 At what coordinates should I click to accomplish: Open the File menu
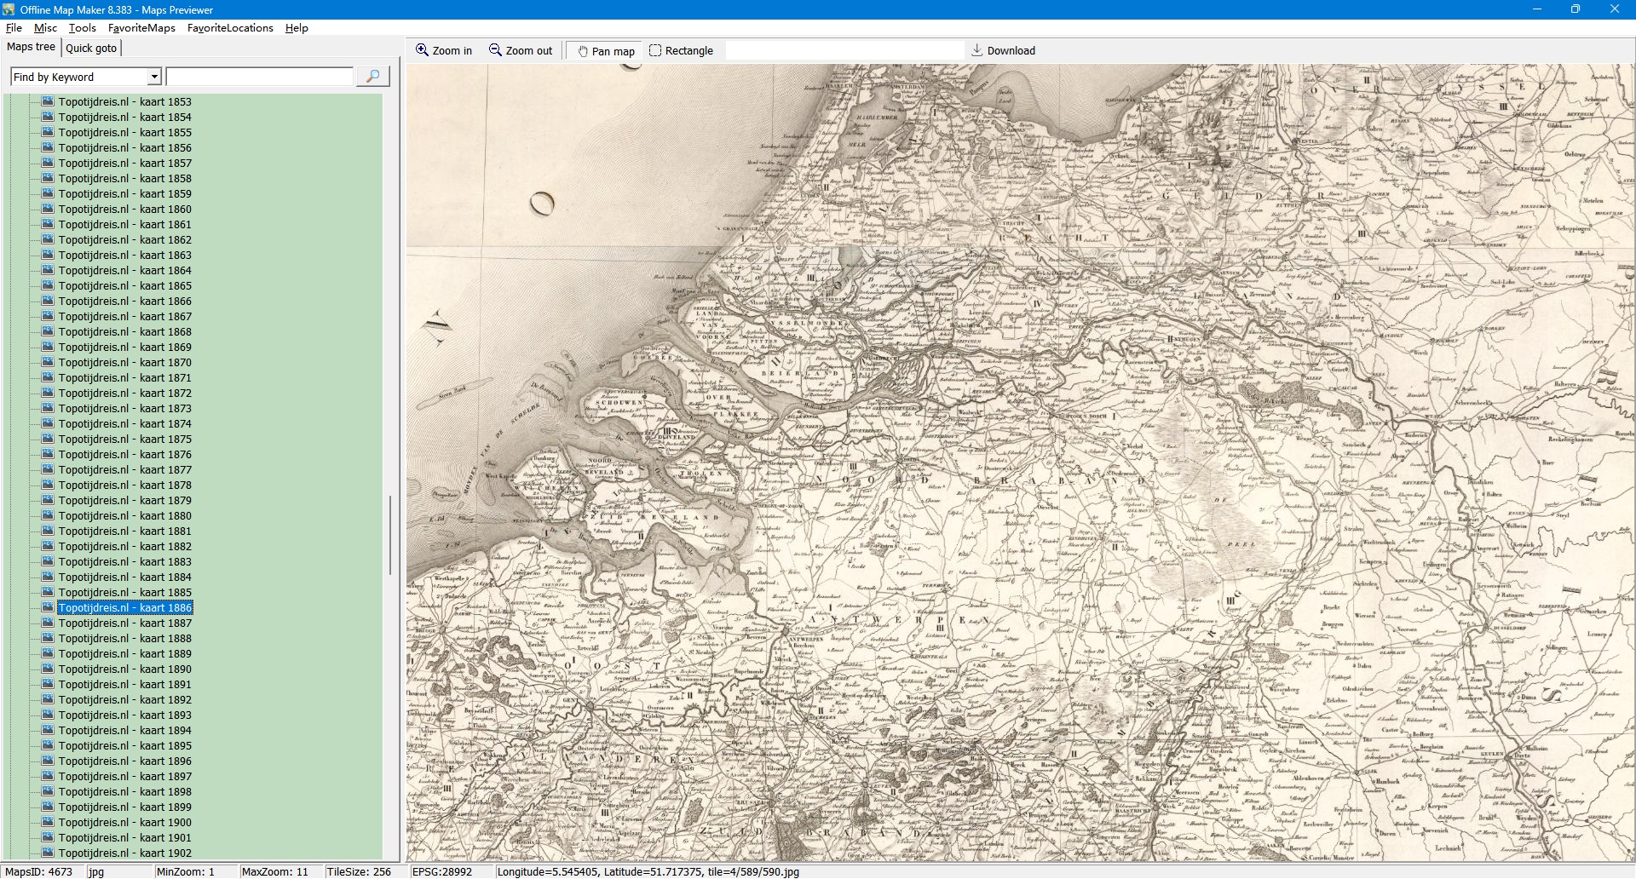[x=14, y=28]
